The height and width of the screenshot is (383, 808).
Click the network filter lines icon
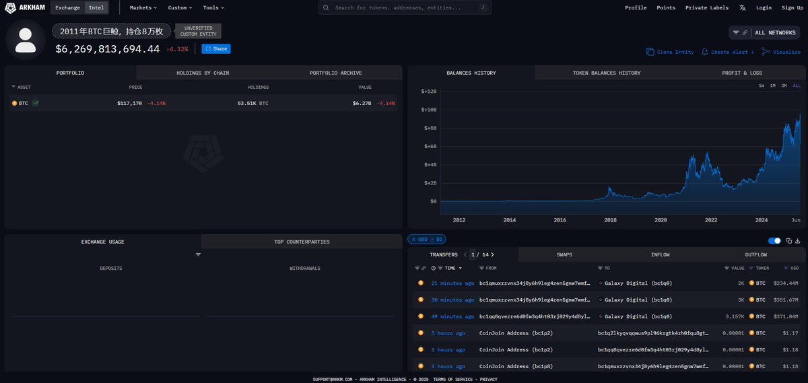[x=735, y=32]
